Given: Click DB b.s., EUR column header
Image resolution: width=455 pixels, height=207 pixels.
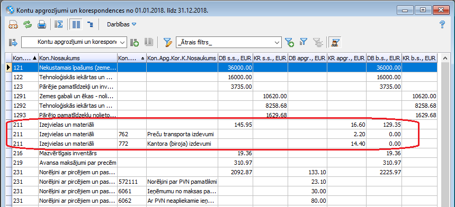Looking at the screenshot, I should 384,58.
